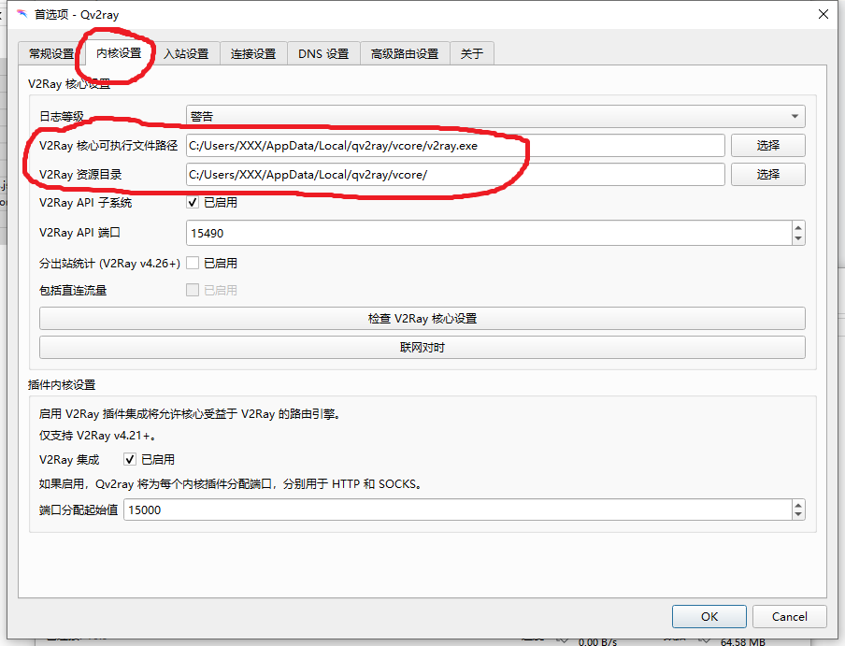Toggle V2Ray 集成 已启用 checkbox

point(130,460)
